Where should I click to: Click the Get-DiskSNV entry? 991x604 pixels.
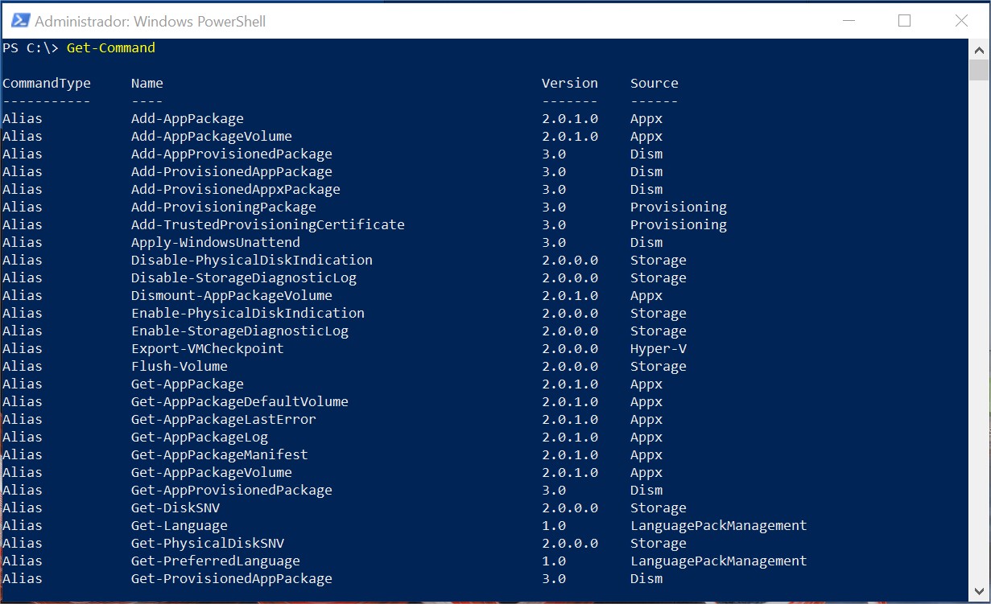pyautogui.click(x=175, y=508)
